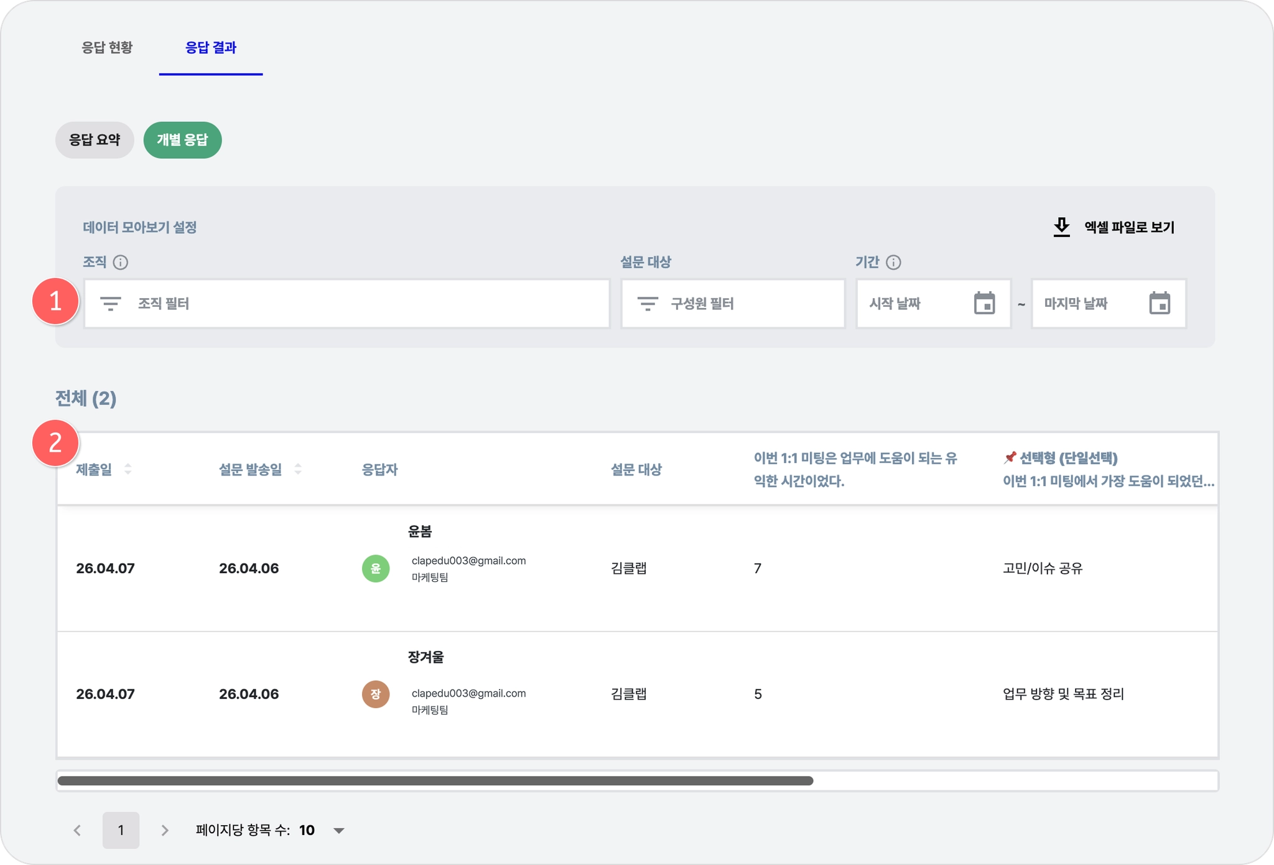Open calendar icon in 마지막 날짜 field
This screenshot has width=1274, height=865.
point(1159,304)
